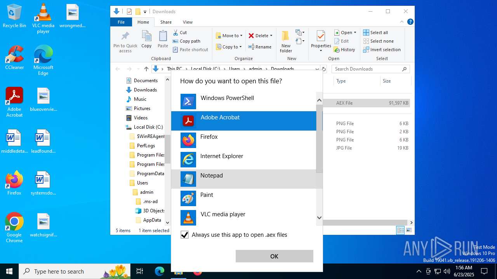Sort files by Type column header
The image size is (497, 279).
(356, 81)
